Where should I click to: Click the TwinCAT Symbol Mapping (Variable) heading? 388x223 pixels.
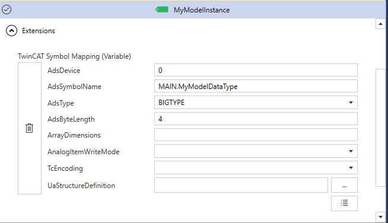(x=74, y=56)
